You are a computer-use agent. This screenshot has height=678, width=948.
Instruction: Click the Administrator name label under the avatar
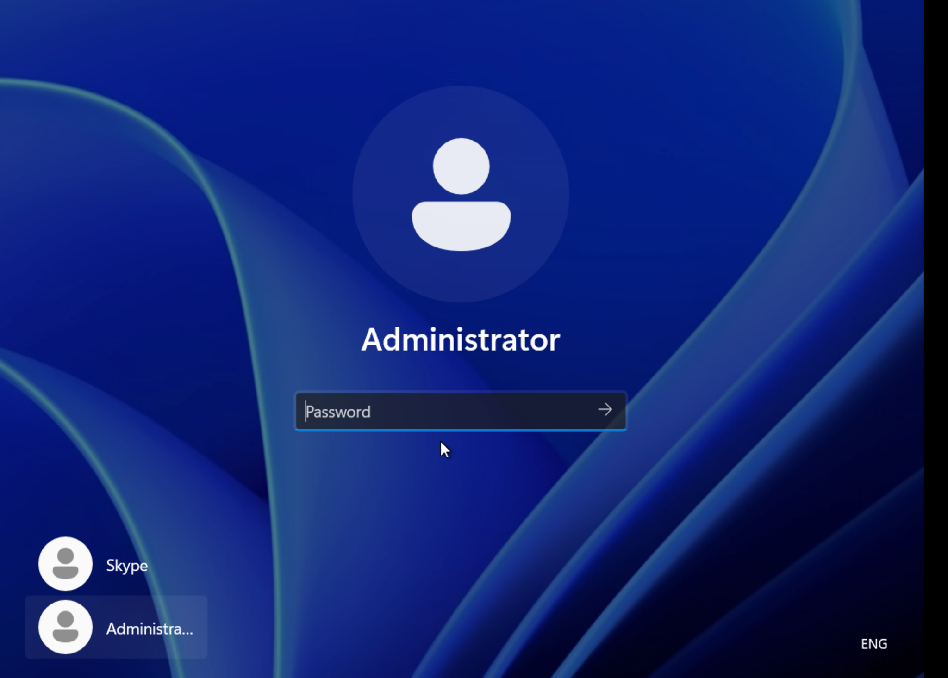462,340
